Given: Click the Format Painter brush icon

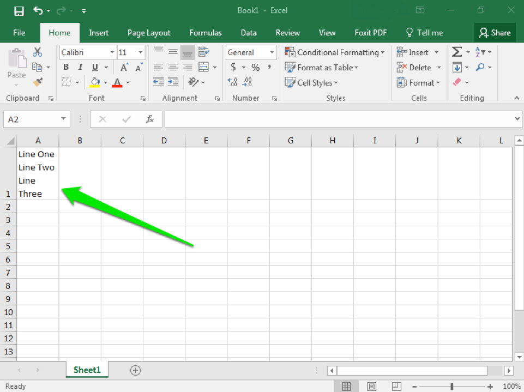Looking at the screenshot, I should [x=38, y=82].
